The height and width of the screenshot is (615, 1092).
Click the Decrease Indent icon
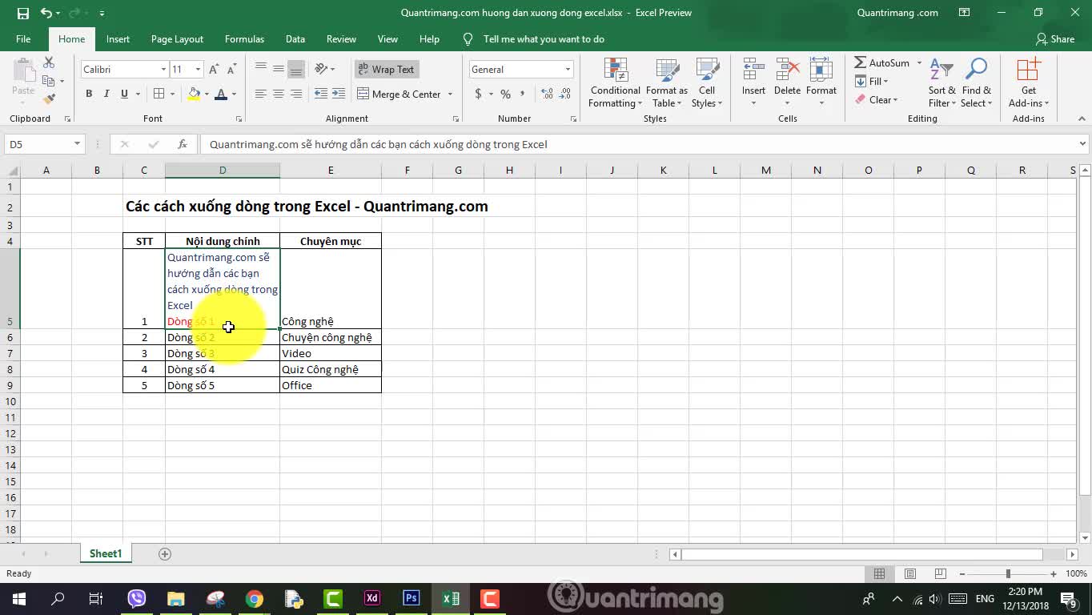tap(321, 94)
